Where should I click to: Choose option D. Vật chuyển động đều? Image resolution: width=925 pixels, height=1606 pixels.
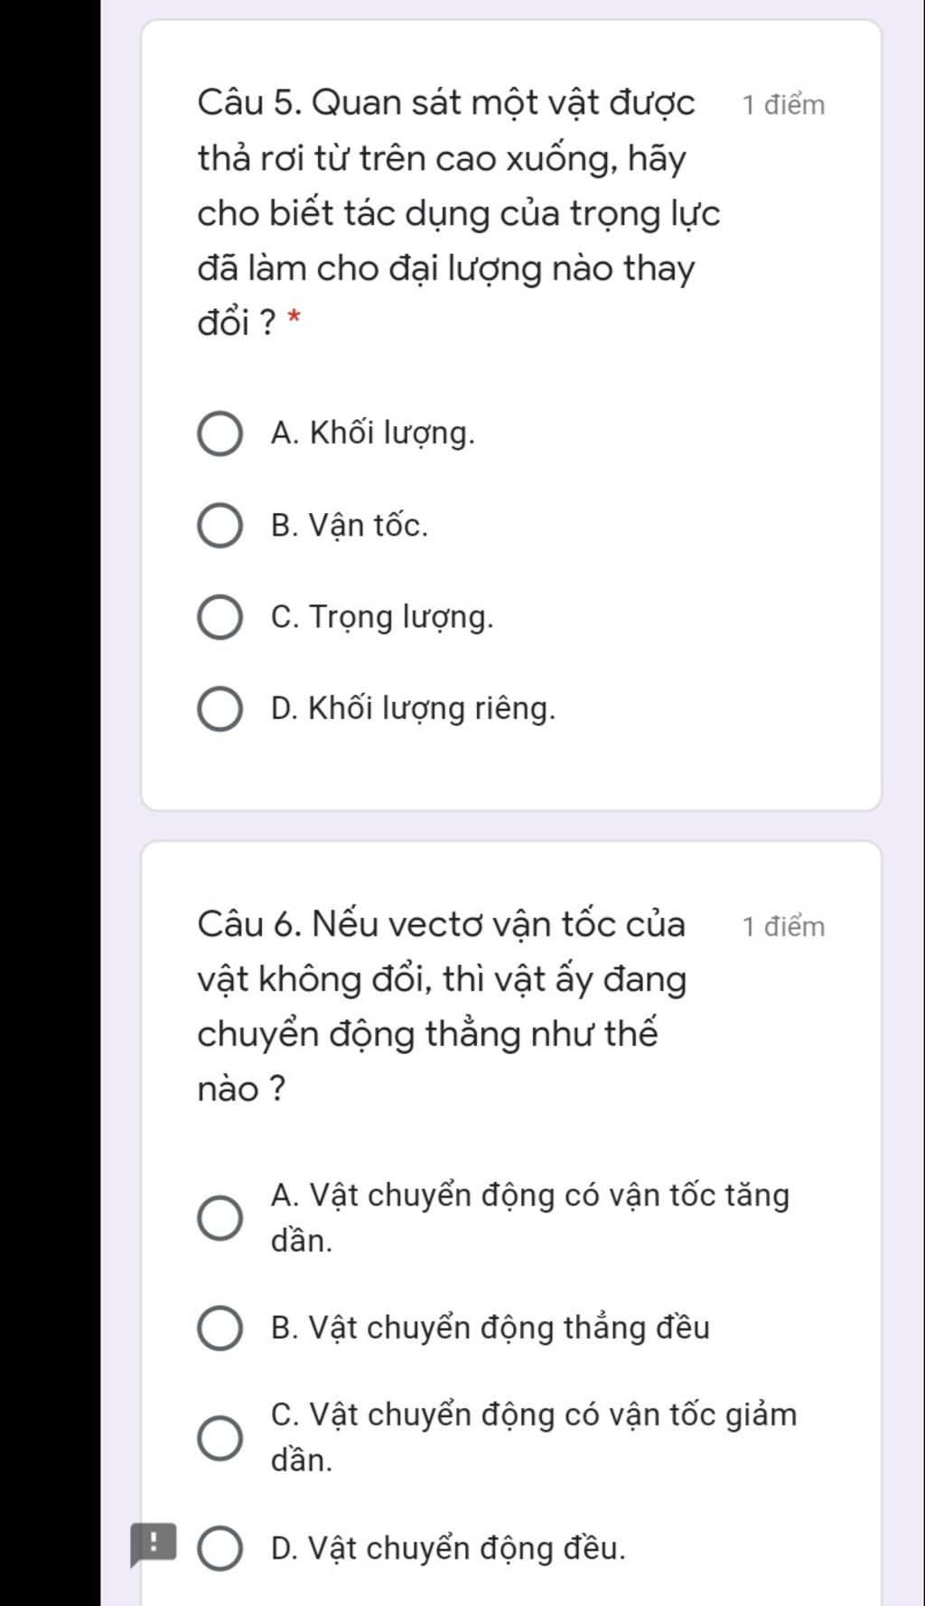220,1548
